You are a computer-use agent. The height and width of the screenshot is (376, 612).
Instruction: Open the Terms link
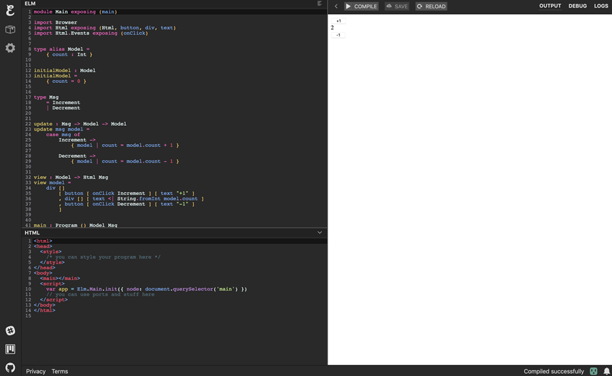pyautogui.click(x=60, y=371)
